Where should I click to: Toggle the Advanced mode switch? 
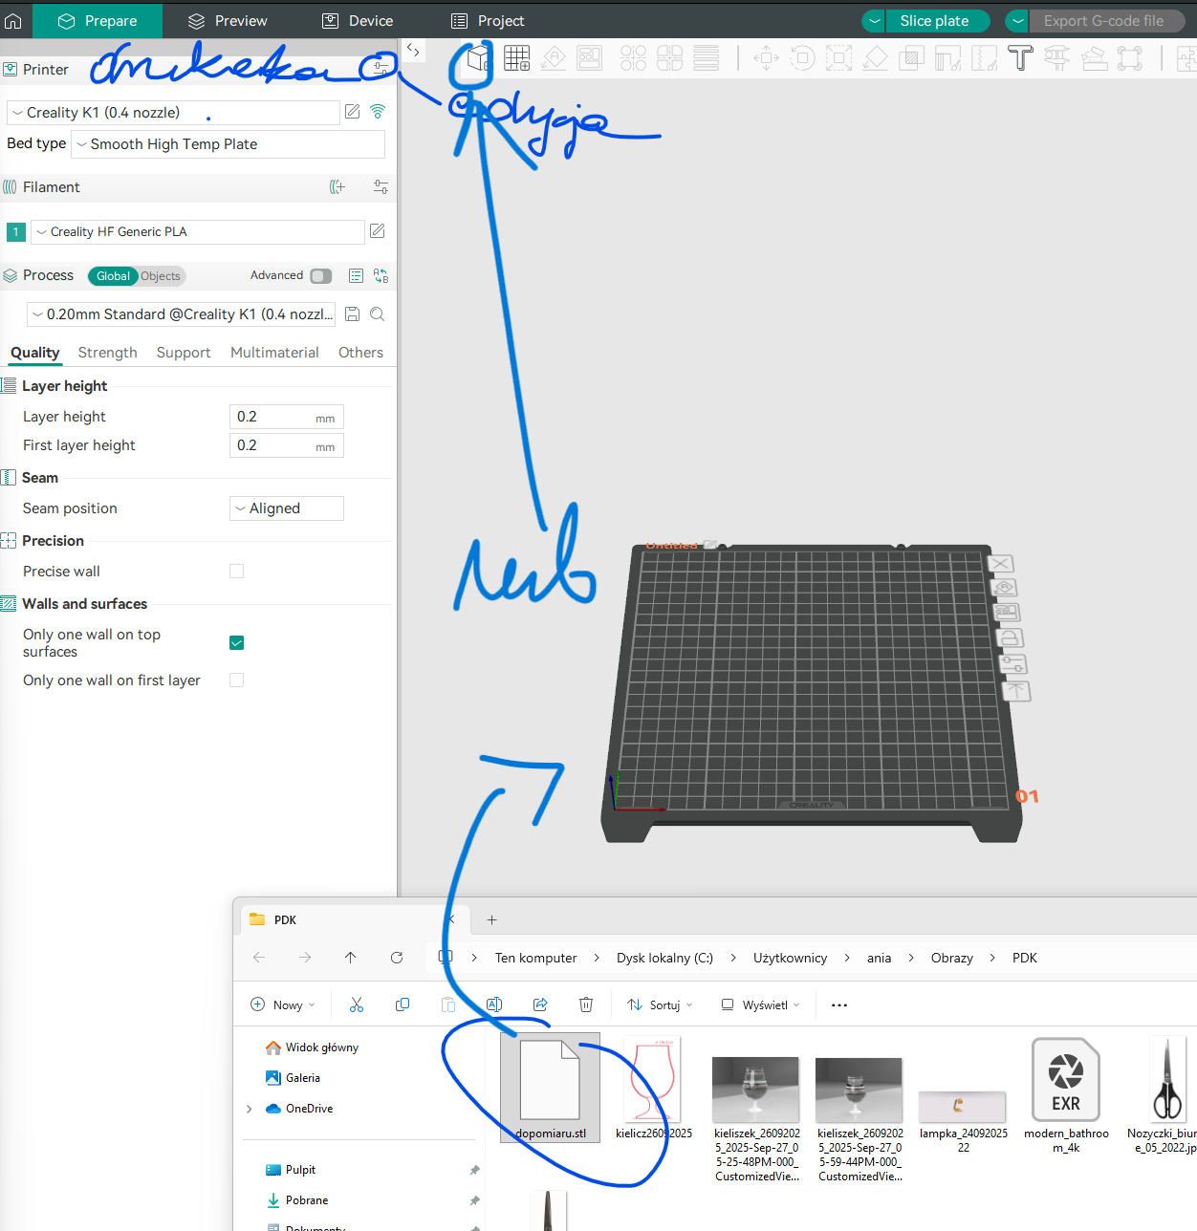(321, 276)
